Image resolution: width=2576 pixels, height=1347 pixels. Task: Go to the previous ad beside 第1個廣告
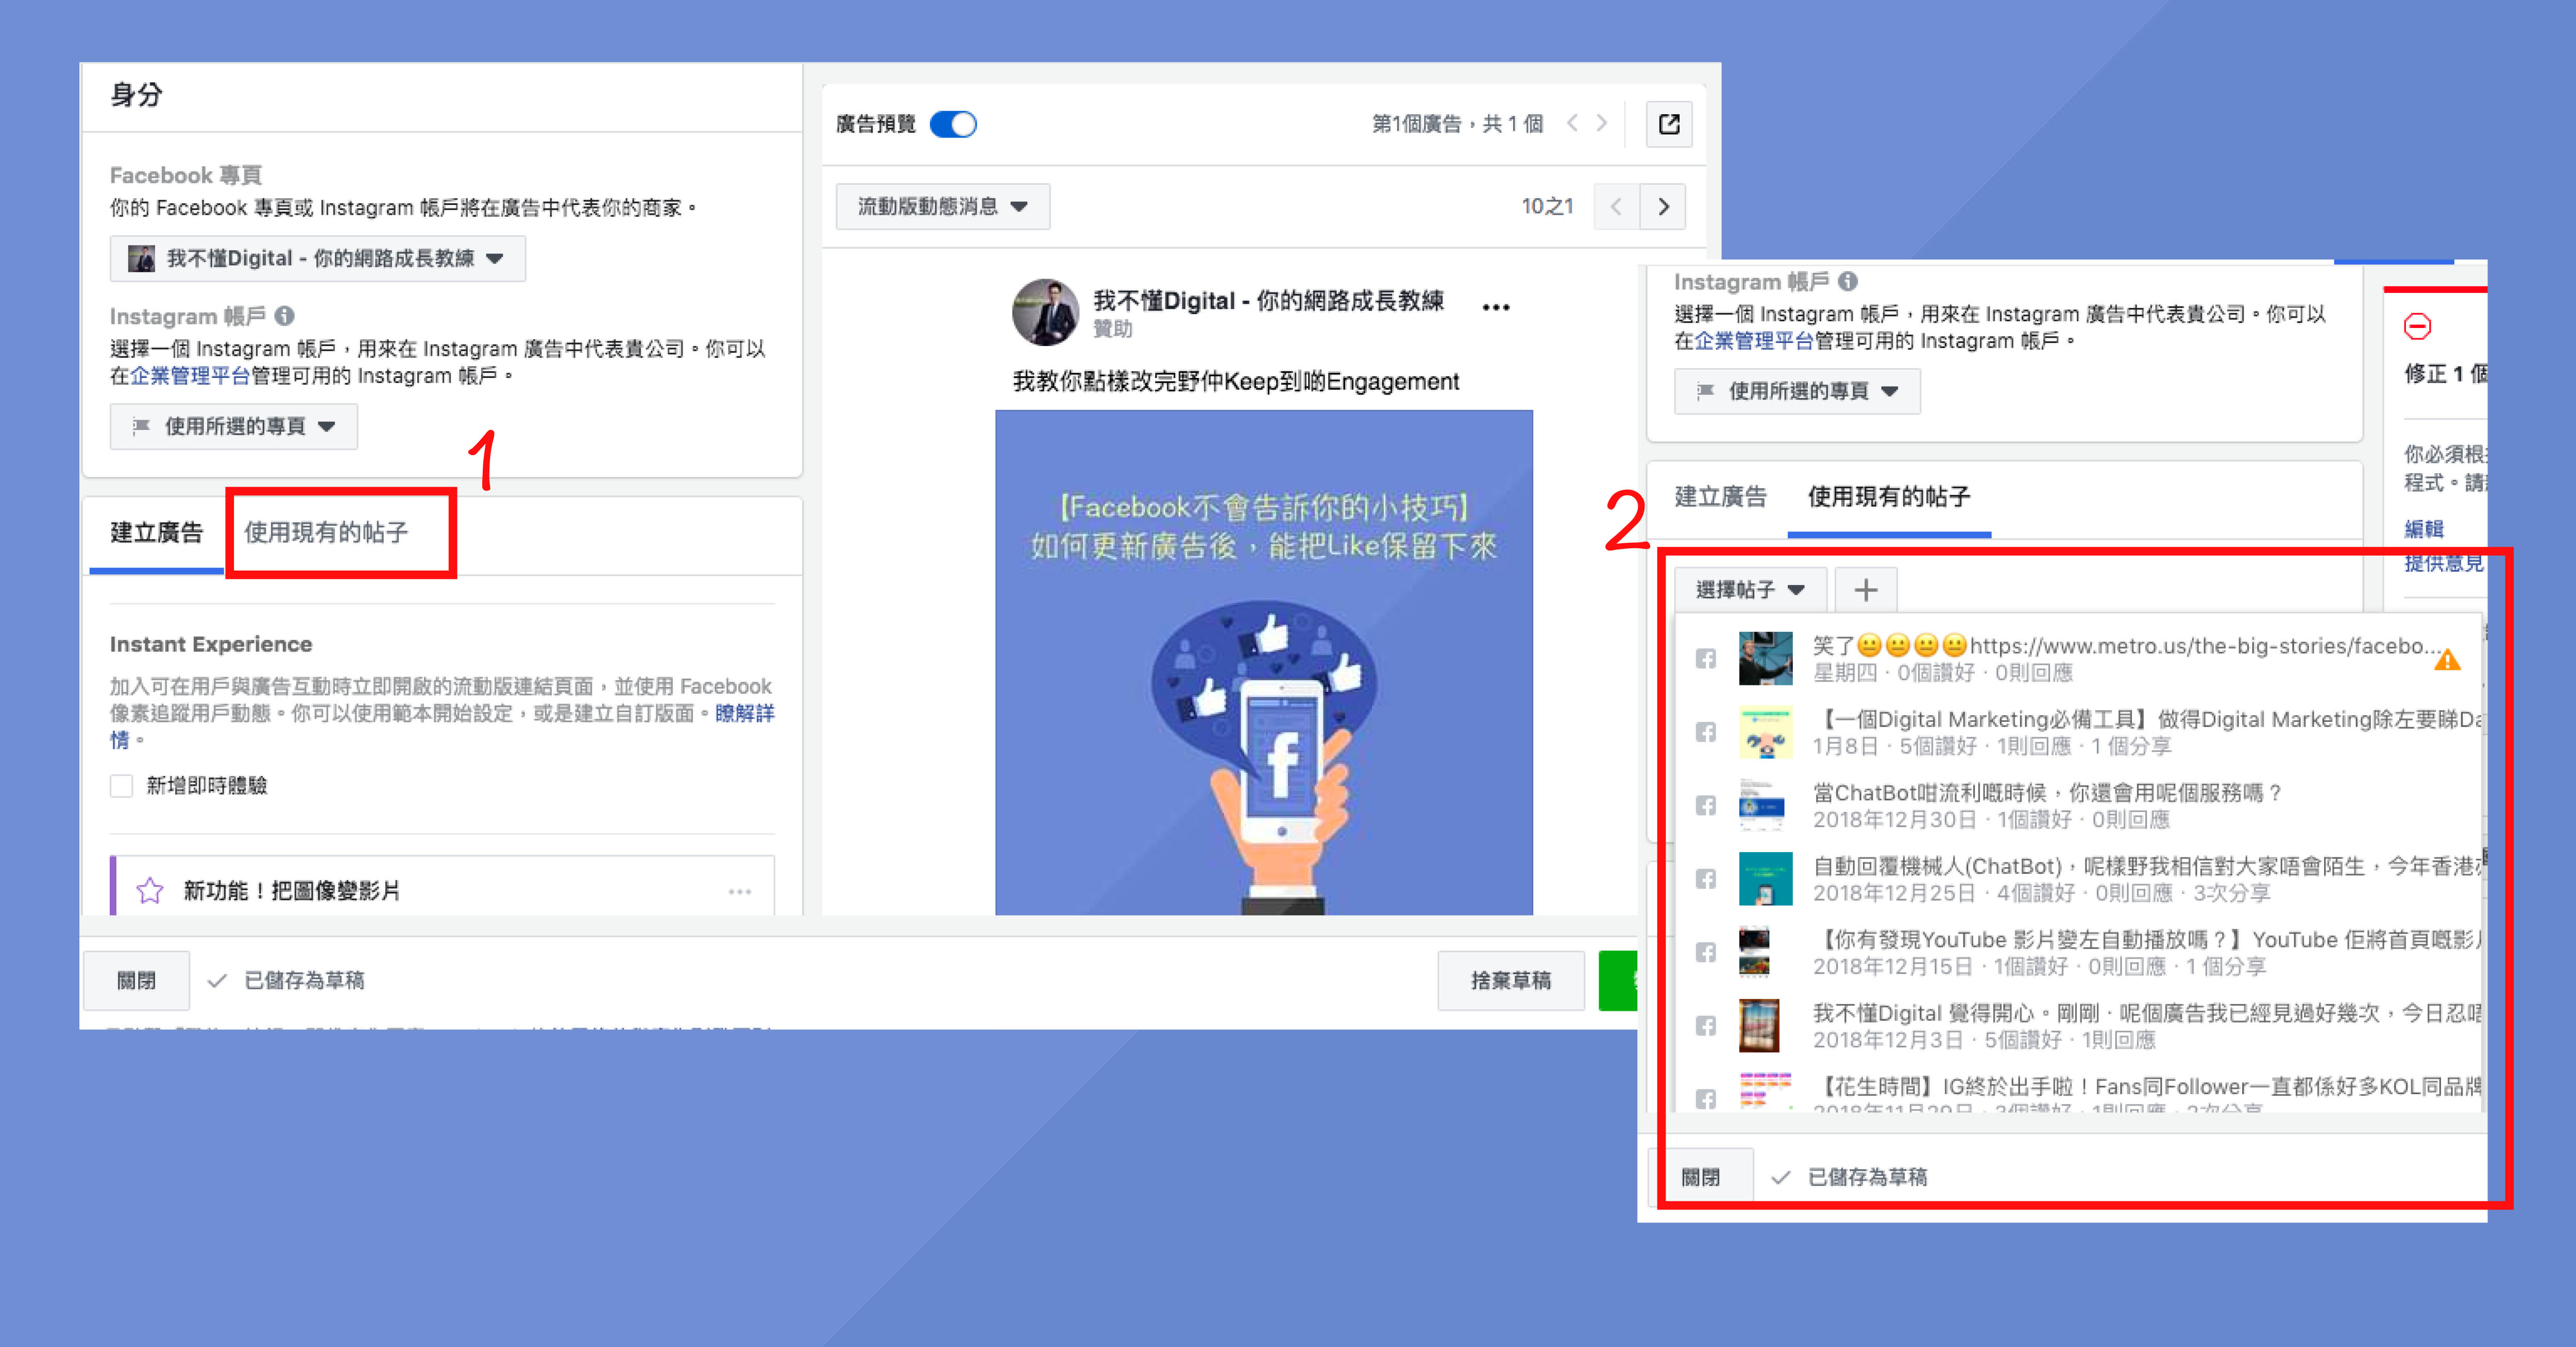tap(1573, 123)
